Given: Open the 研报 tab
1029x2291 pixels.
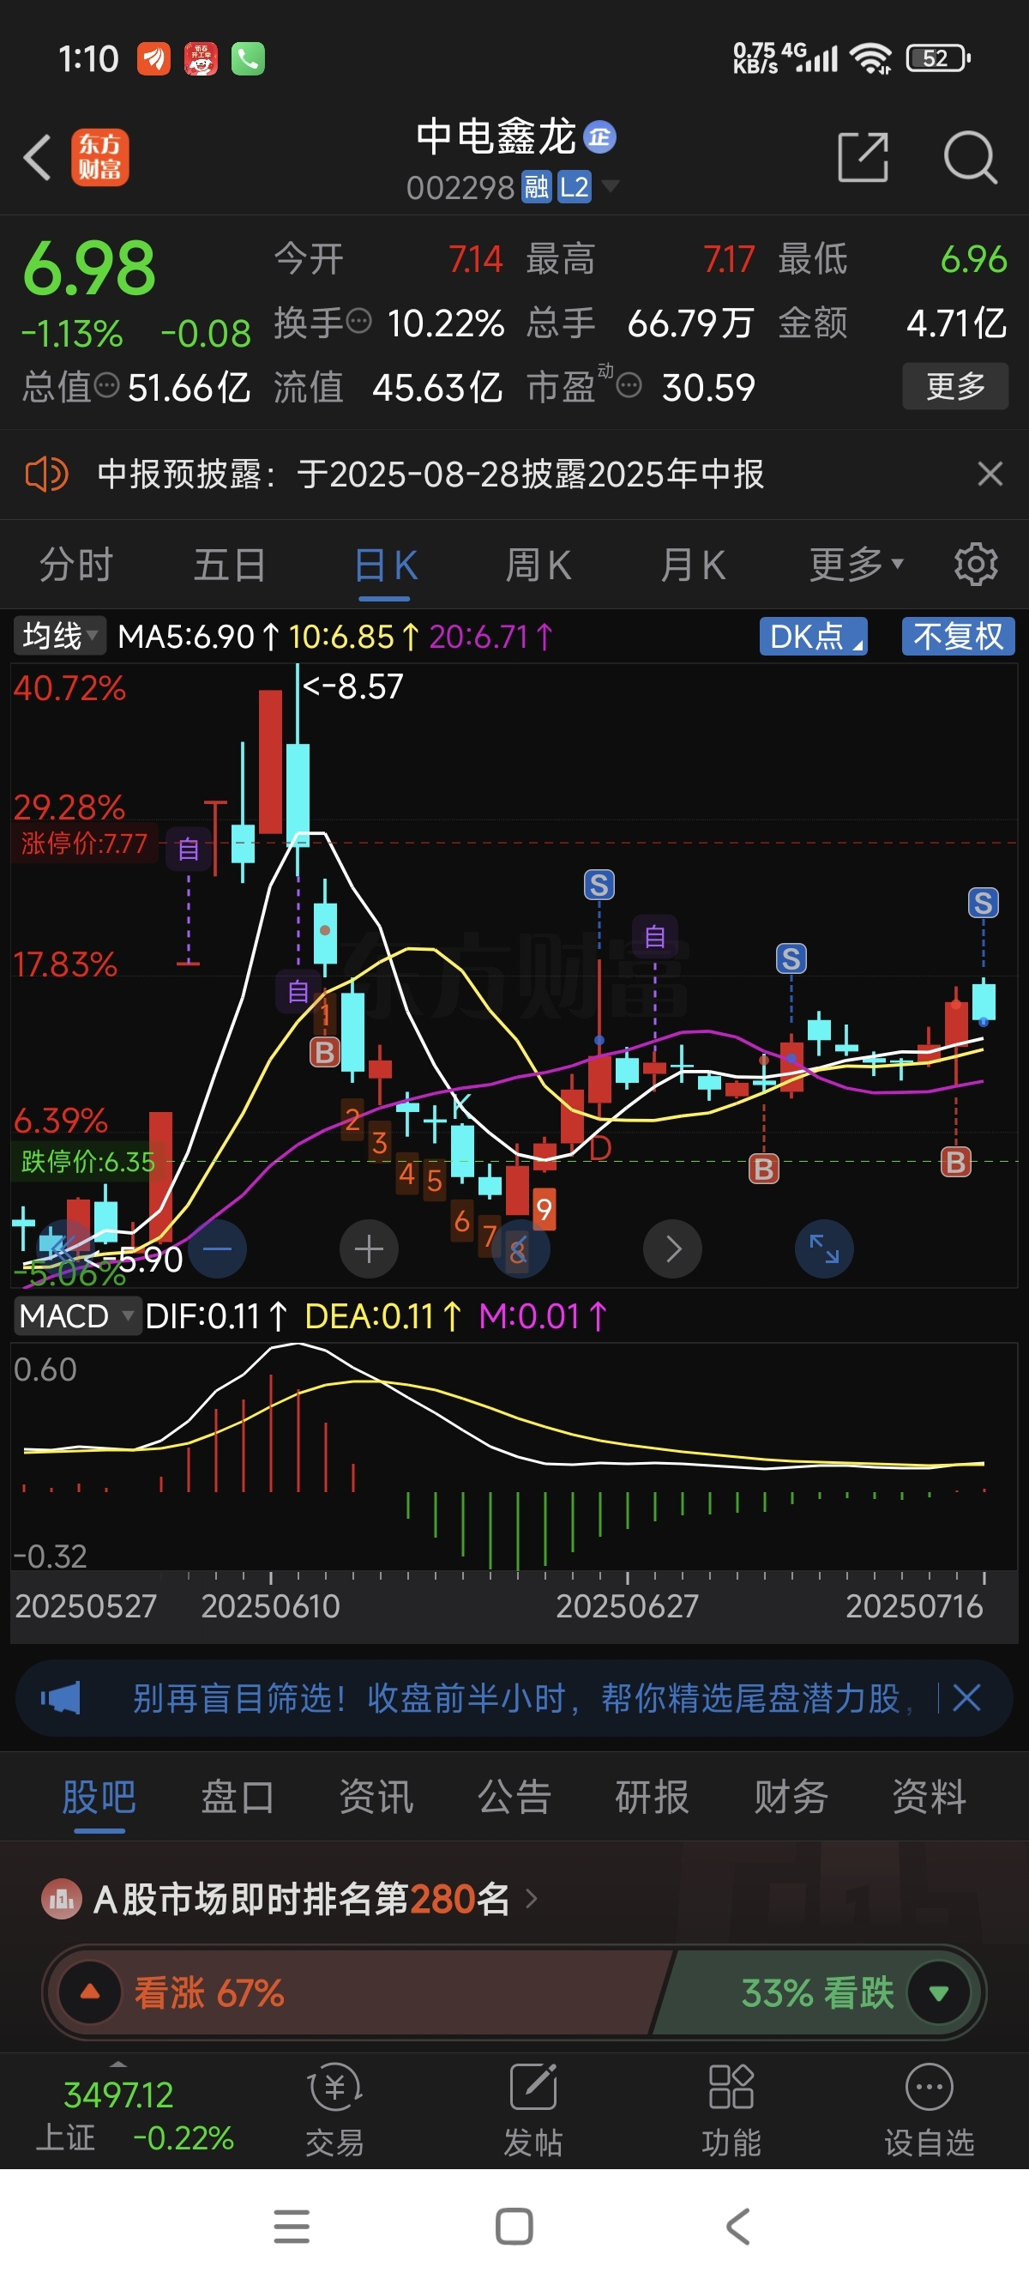Looking at the screenshot, I should 653,1797.
